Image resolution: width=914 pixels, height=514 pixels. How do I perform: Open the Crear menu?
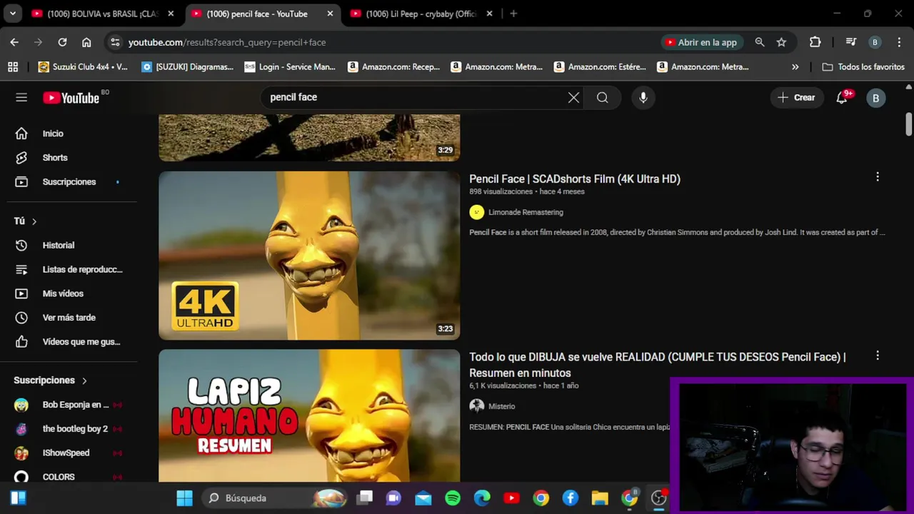click(797, 98)
